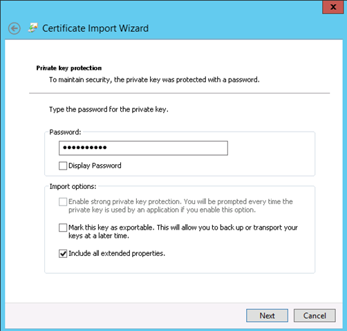Click the Import options: group label
Image resolution: width=347 pixels, height=331 pixels.
click(x=73, y=186)
